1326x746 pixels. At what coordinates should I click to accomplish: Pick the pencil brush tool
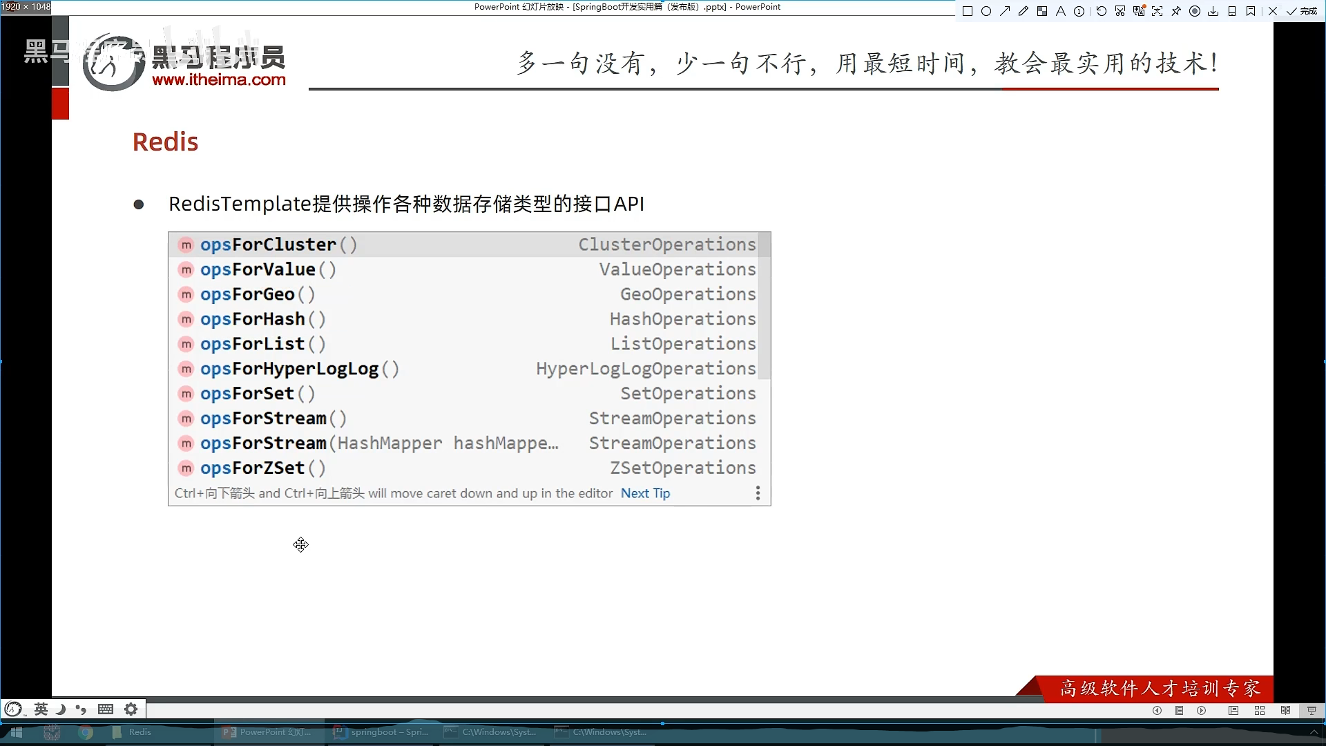pos(1024,11)
